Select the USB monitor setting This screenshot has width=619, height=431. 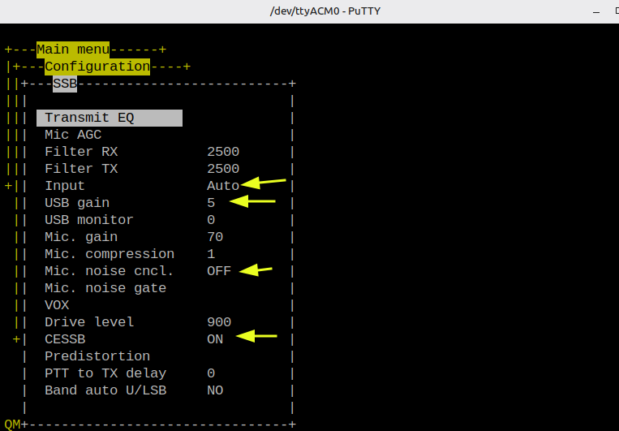(89, 220)
